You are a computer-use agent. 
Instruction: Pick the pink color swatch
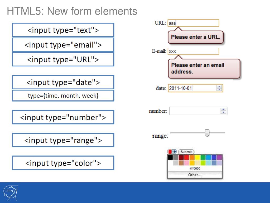[x=187, y=163]
